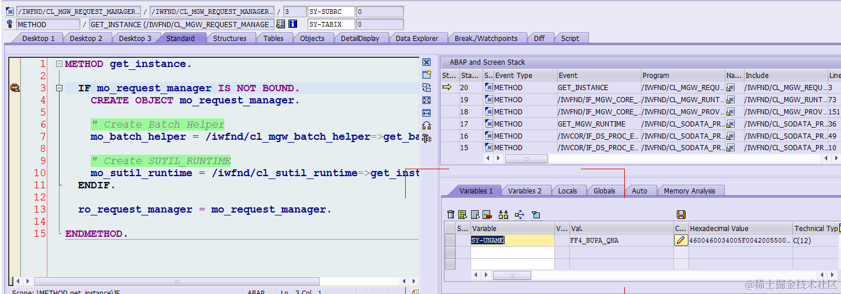Viewport: 841px width, 294px height.
Task: Edit SY-UNAME value with pencil icon
Action: pos(681,240)
